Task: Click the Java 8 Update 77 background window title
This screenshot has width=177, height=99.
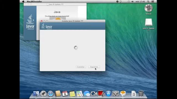Action: click(56, 4)
